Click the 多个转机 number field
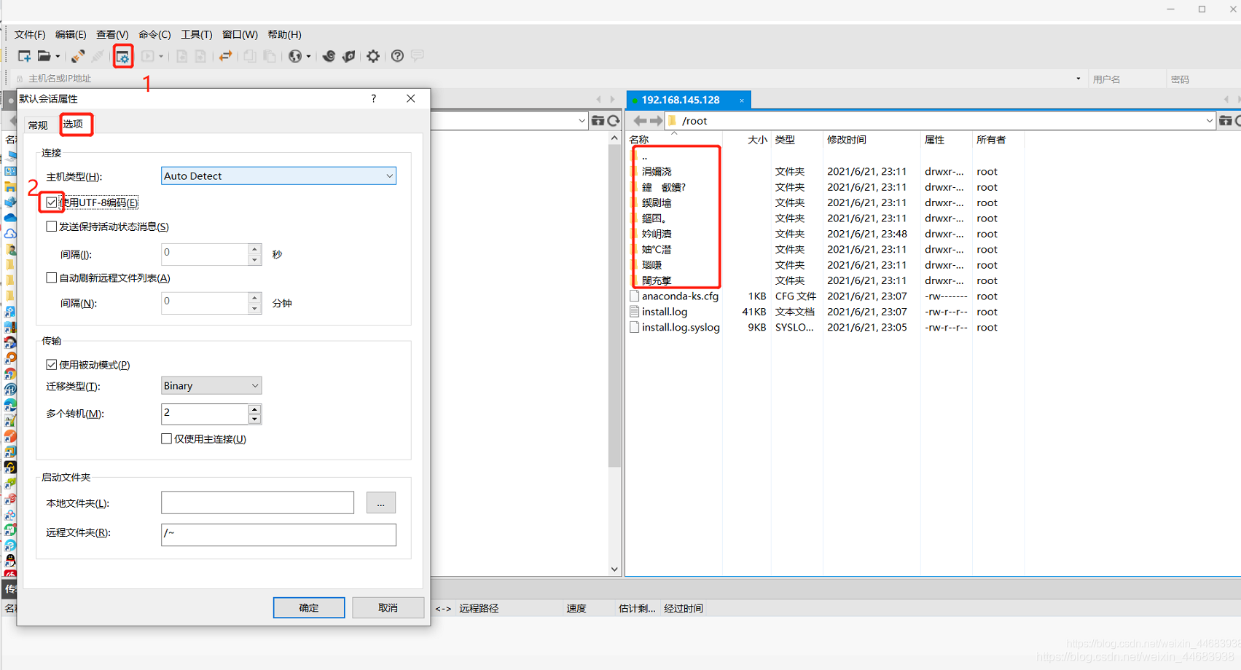This screenshot has height=670, width=1241. 205,414
